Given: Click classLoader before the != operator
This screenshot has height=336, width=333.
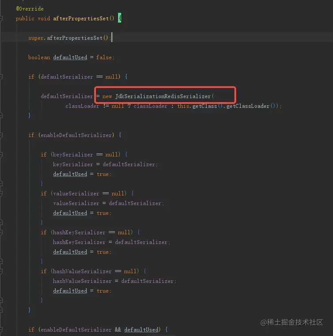Looking at the screenshot, I should [82, 106].
